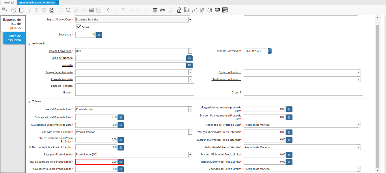
Task: Open the Línea de esquema side tab
Action: pos(14,38)
